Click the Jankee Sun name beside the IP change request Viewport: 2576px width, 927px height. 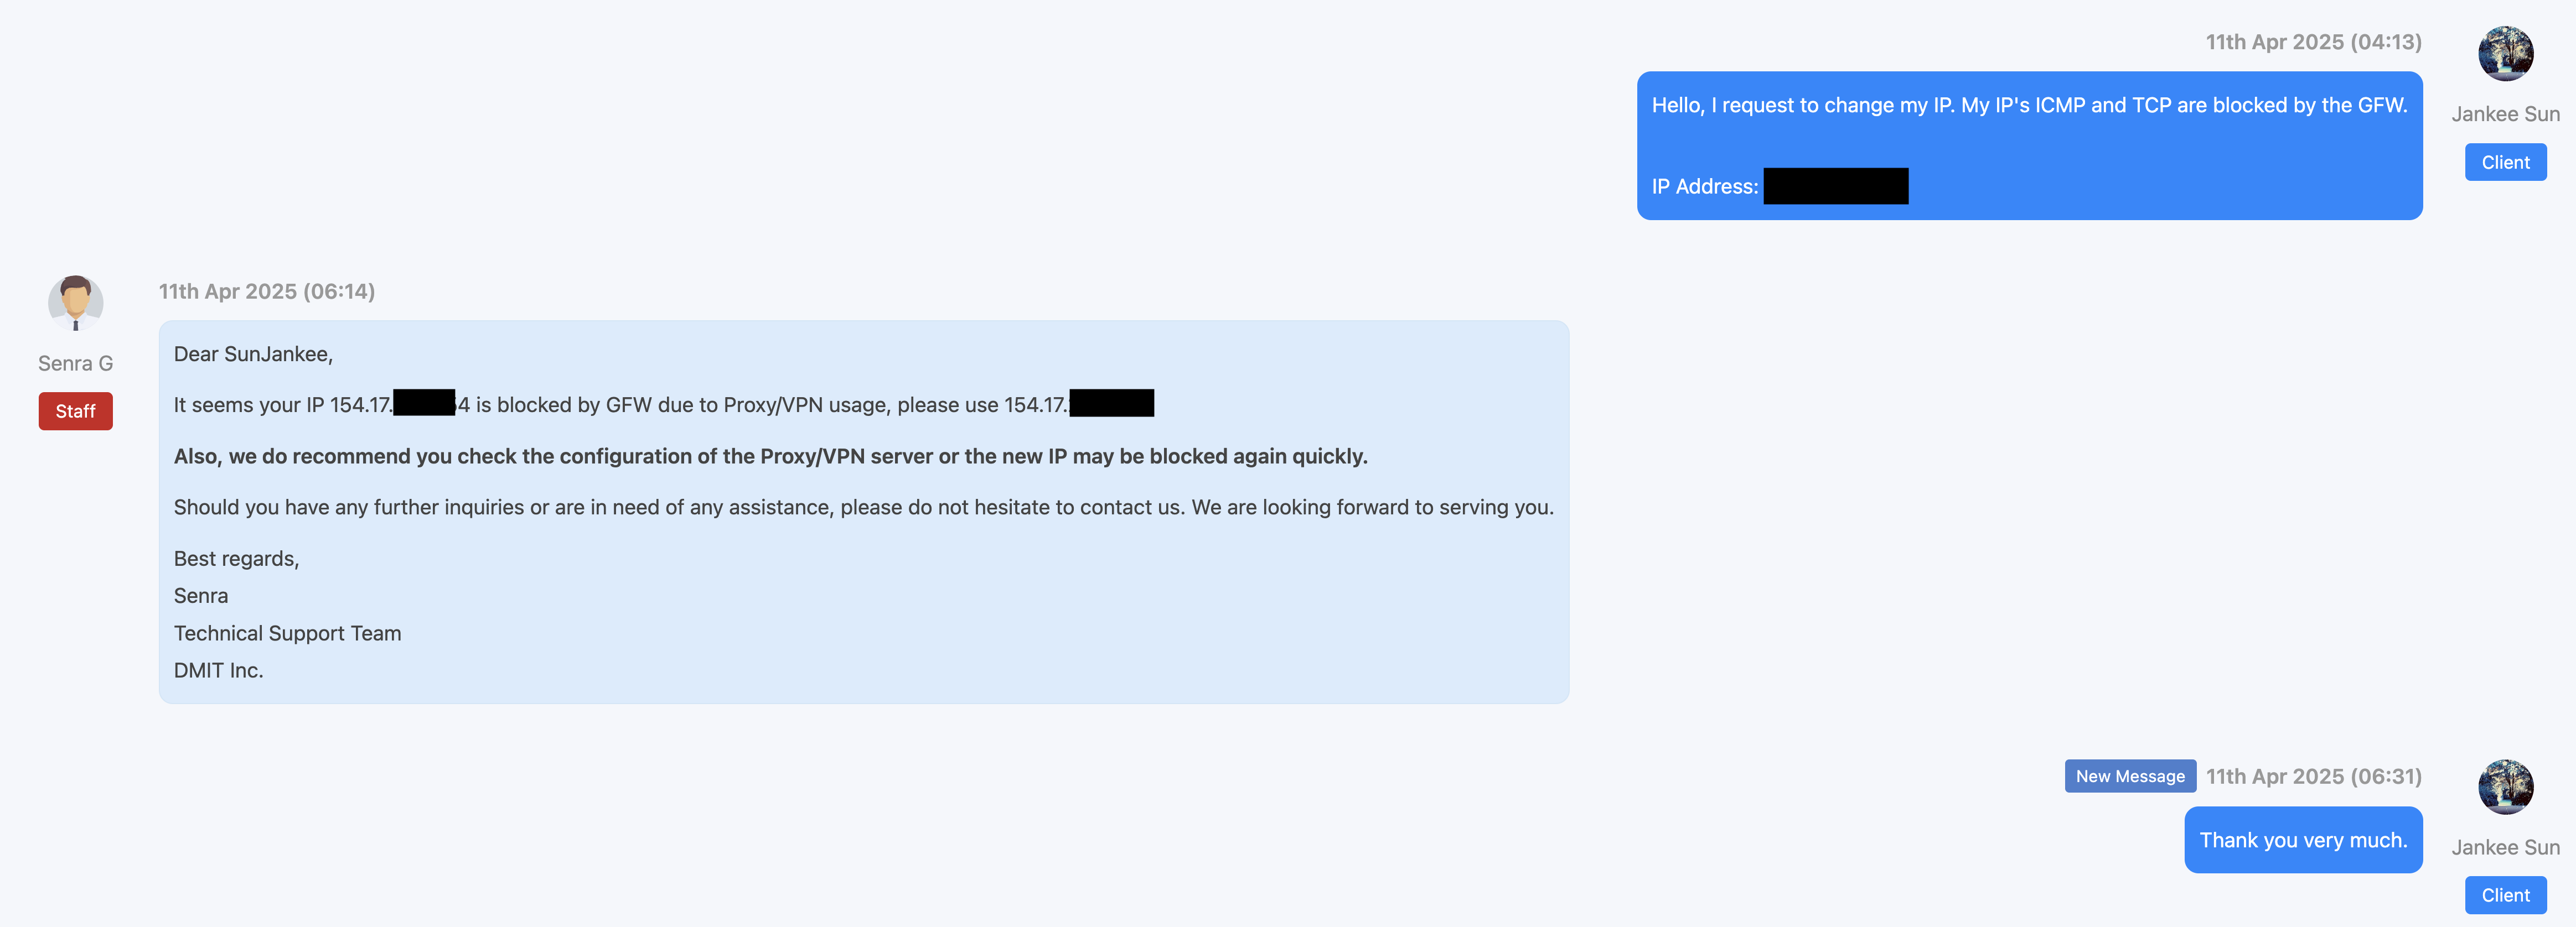click(x=2505, y=114)
